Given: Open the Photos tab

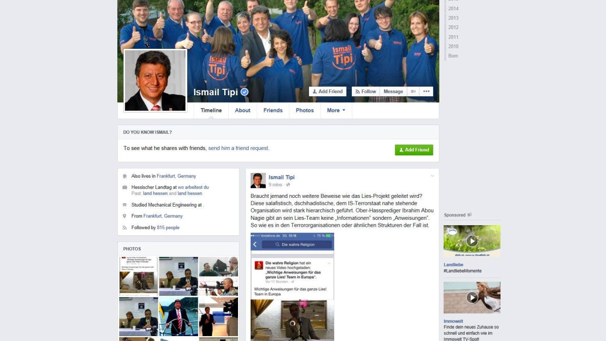Looking at the screenshot, I should pyautogui.click(x=304, y=110).
